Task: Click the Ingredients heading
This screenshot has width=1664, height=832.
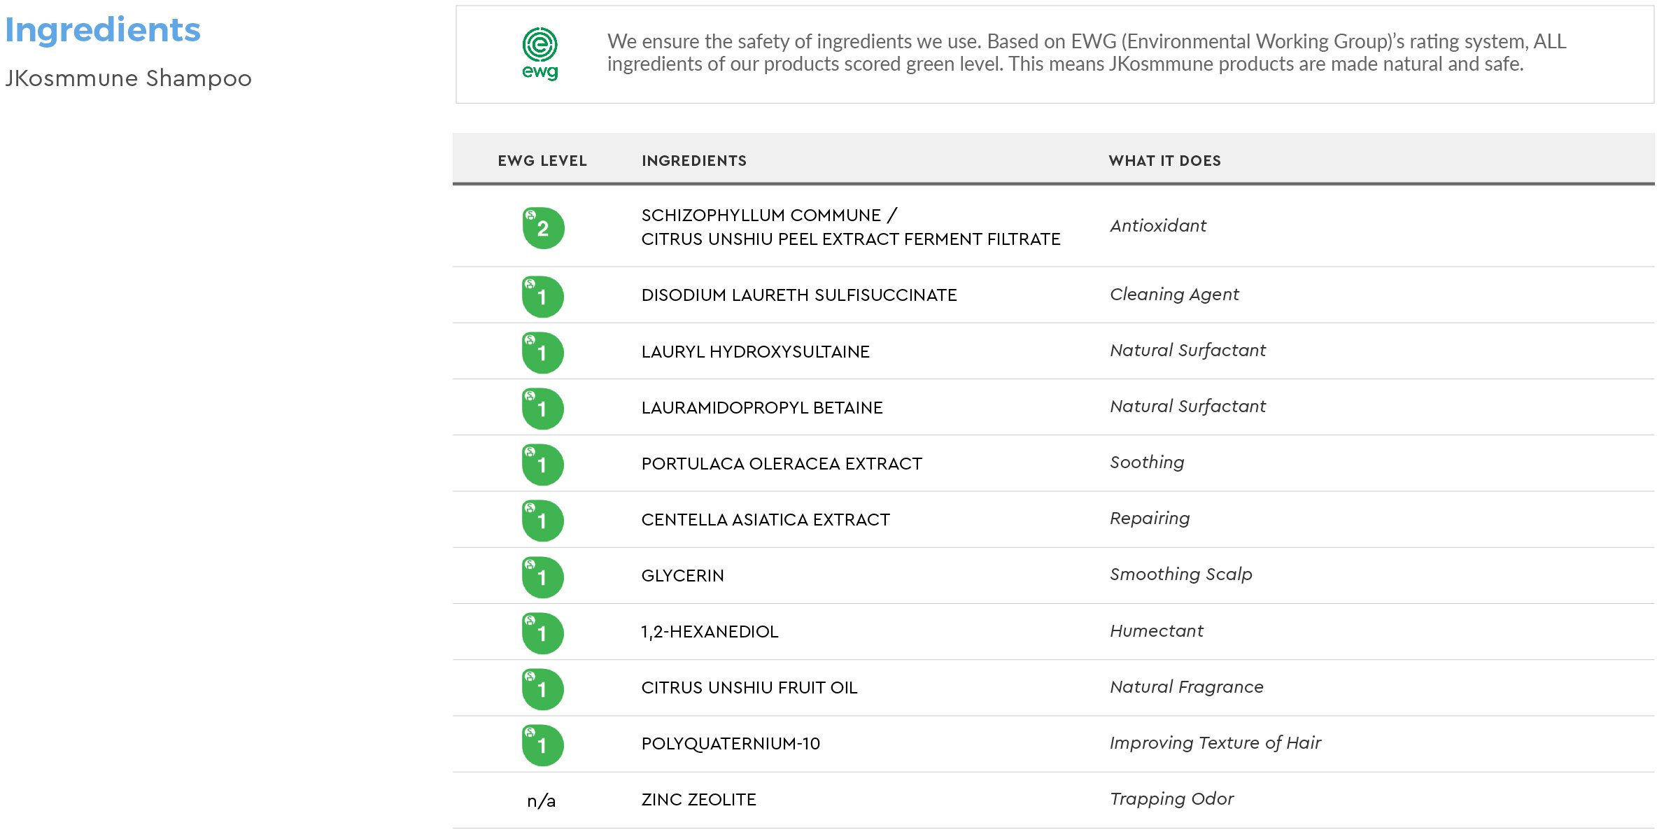Action: 103,31
